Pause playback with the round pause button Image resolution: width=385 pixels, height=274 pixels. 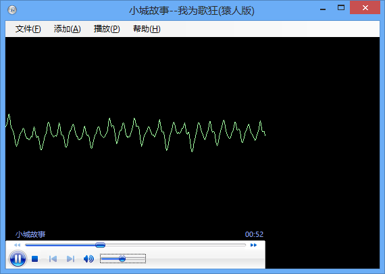click(x=18, y=259)
